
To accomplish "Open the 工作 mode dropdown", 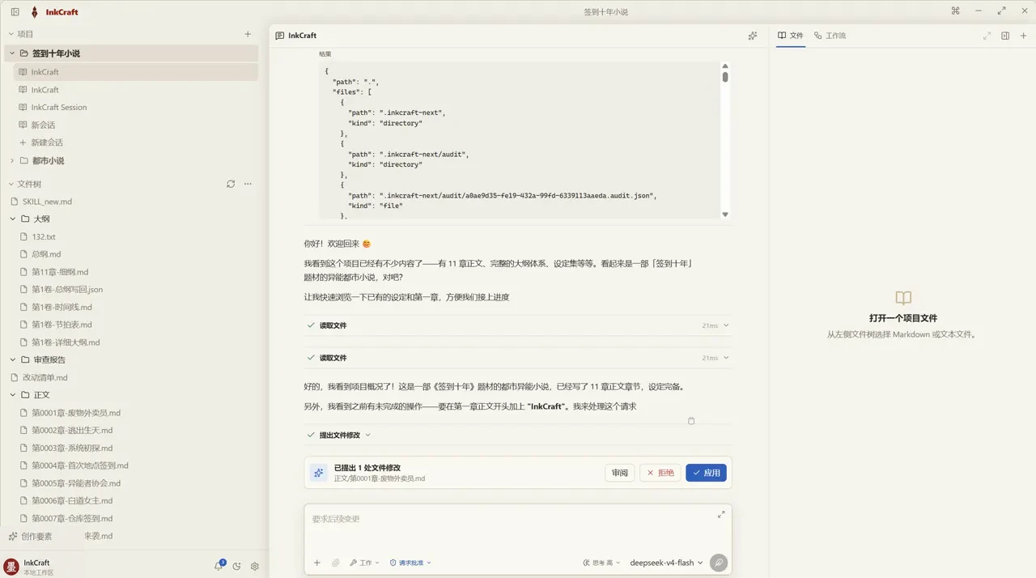I will point(364,563).
